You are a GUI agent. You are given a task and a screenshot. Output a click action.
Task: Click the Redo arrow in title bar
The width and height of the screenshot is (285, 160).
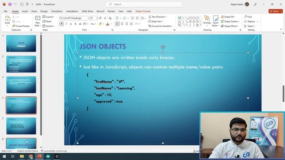point(22,4)
